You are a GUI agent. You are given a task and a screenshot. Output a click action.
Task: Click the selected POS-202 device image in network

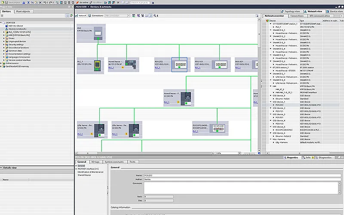click(179, 64)
